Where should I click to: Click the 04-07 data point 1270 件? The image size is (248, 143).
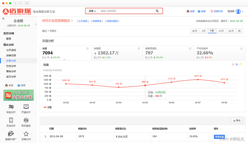tap(198, 80)
